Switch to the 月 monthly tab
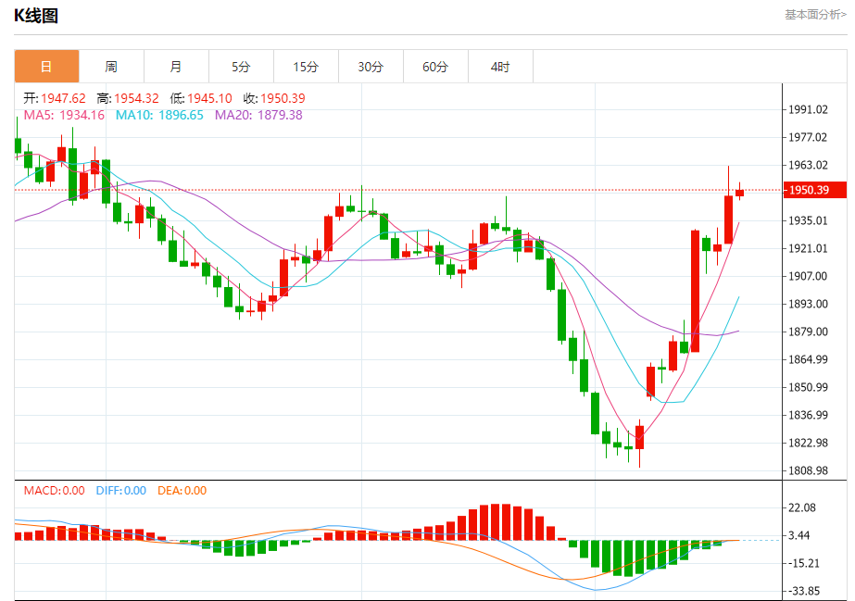 [x=176, y=67]
